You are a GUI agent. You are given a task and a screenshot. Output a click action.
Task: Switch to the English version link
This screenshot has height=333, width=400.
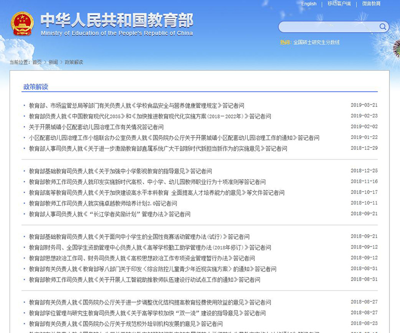pyautogui.click(x=308, y=4)
